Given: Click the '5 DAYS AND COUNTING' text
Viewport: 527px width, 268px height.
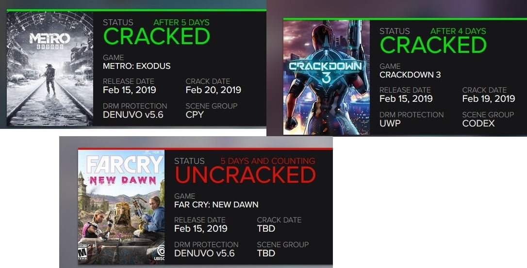Looking at the screenshot, I should [x=268, y=161].
